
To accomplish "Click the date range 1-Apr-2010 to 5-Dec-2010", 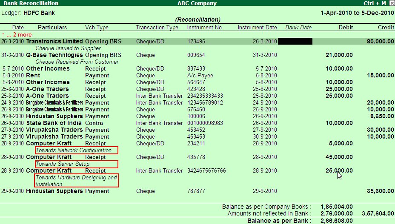I will (357, 13).
